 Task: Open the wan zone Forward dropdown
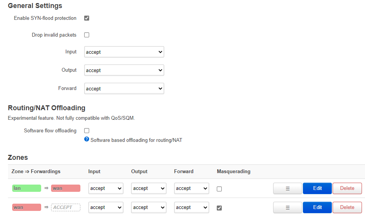191,207
